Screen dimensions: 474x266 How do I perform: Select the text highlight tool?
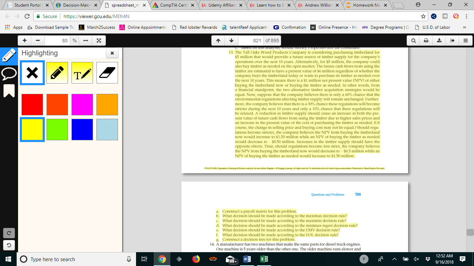(x=82, y=73)
